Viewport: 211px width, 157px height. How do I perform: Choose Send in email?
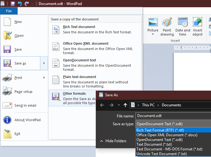(x=24, y=105)
